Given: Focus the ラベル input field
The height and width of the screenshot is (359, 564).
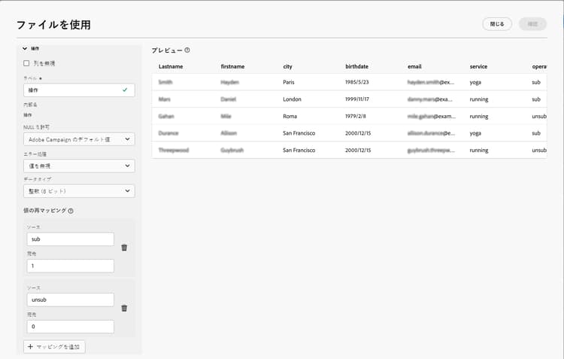Looking at the screenshot, I should 79,90.
